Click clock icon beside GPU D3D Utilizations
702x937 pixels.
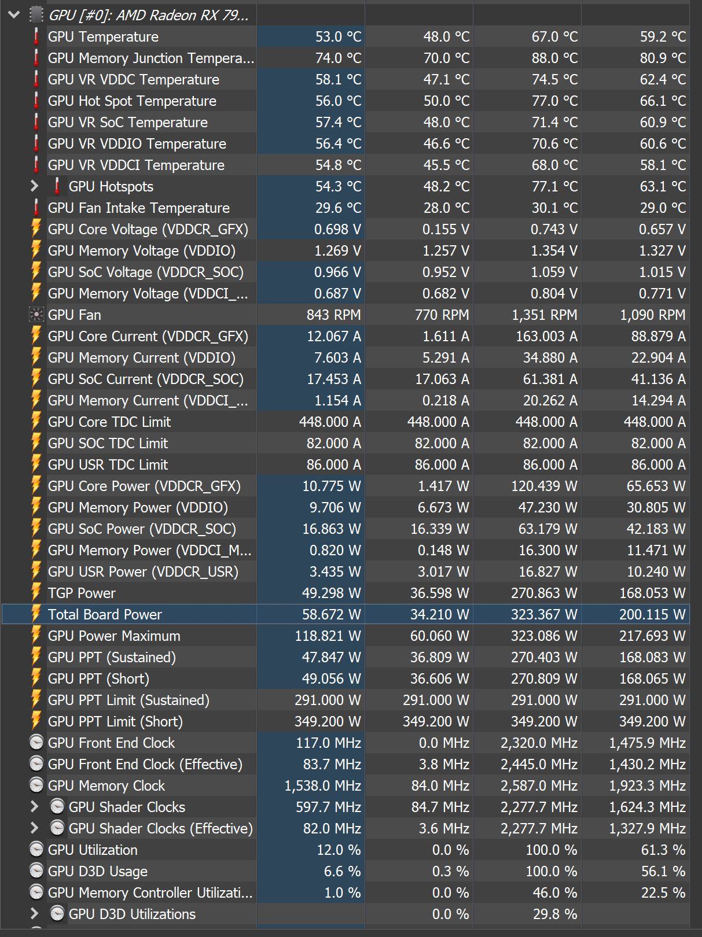coord(57,914)
